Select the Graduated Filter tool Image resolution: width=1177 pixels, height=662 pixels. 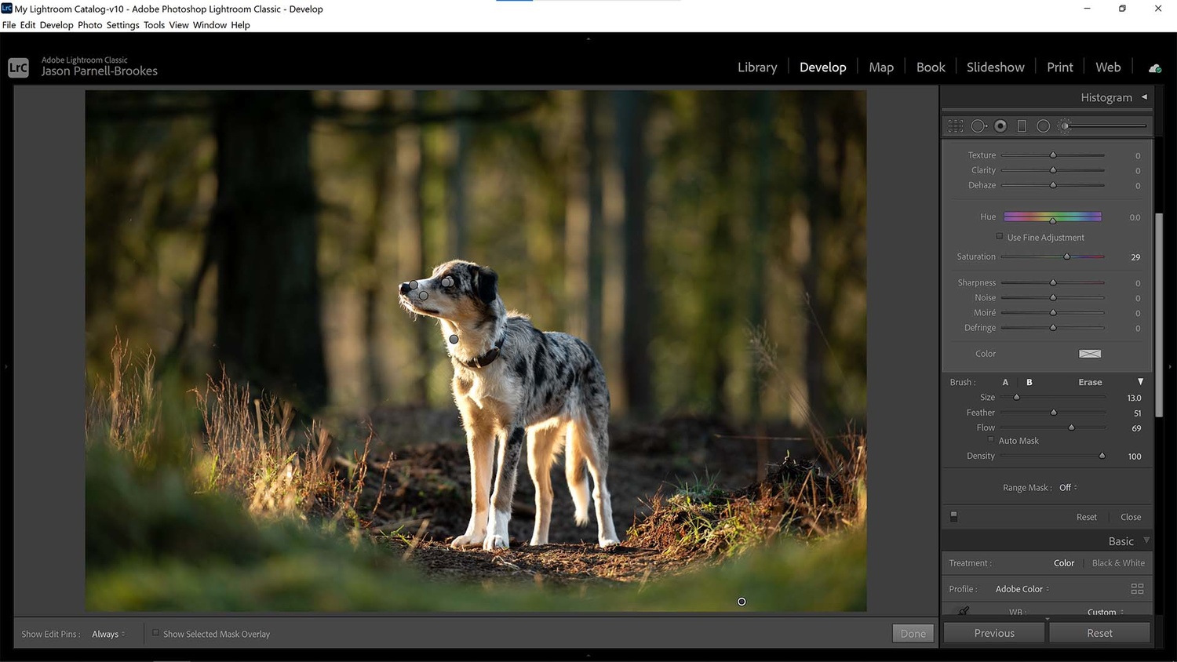click(1022, 125)
